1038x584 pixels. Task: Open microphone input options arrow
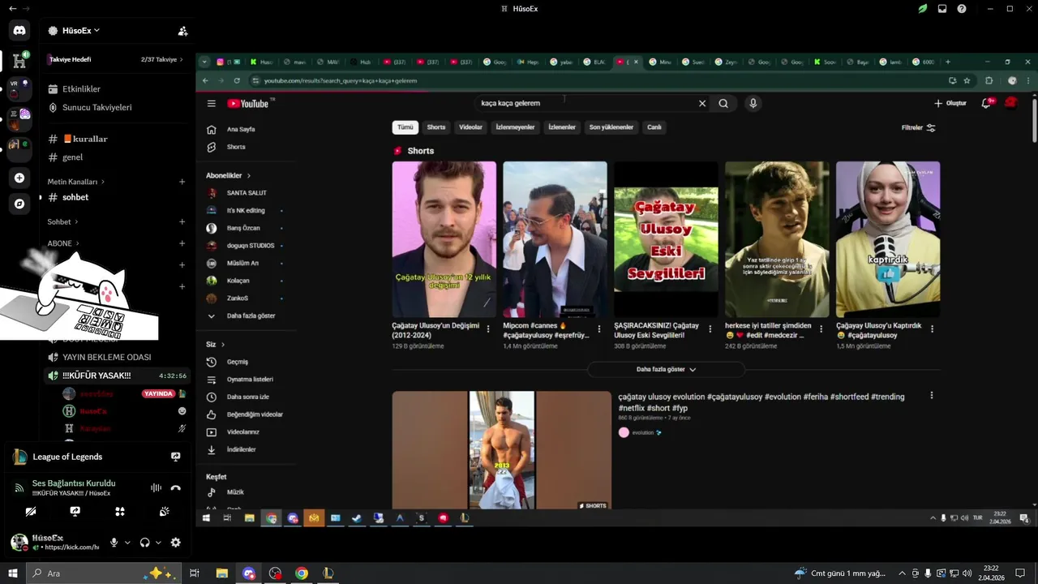tap(127, 543)
